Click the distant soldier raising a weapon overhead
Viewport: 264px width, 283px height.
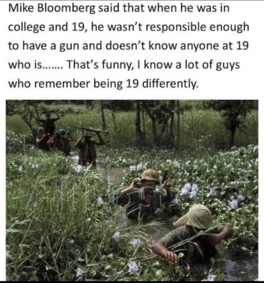(49, 121)
